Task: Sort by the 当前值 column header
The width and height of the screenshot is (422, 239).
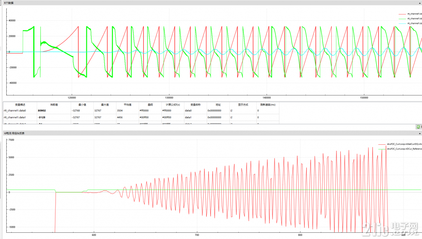Action: [54, 104]
